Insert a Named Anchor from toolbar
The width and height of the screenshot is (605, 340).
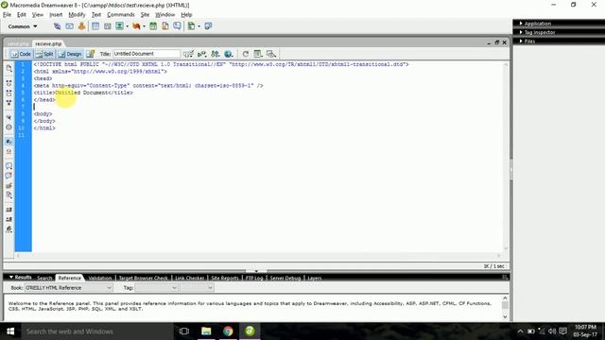pos(81,26)
